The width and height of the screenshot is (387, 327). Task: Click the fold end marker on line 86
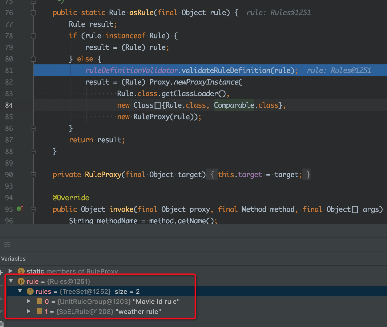tap(33, 129)
